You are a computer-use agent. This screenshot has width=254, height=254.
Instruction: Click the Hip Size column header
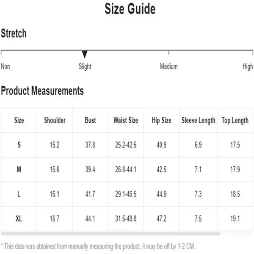pyautogui.click(x=162, y=120)
